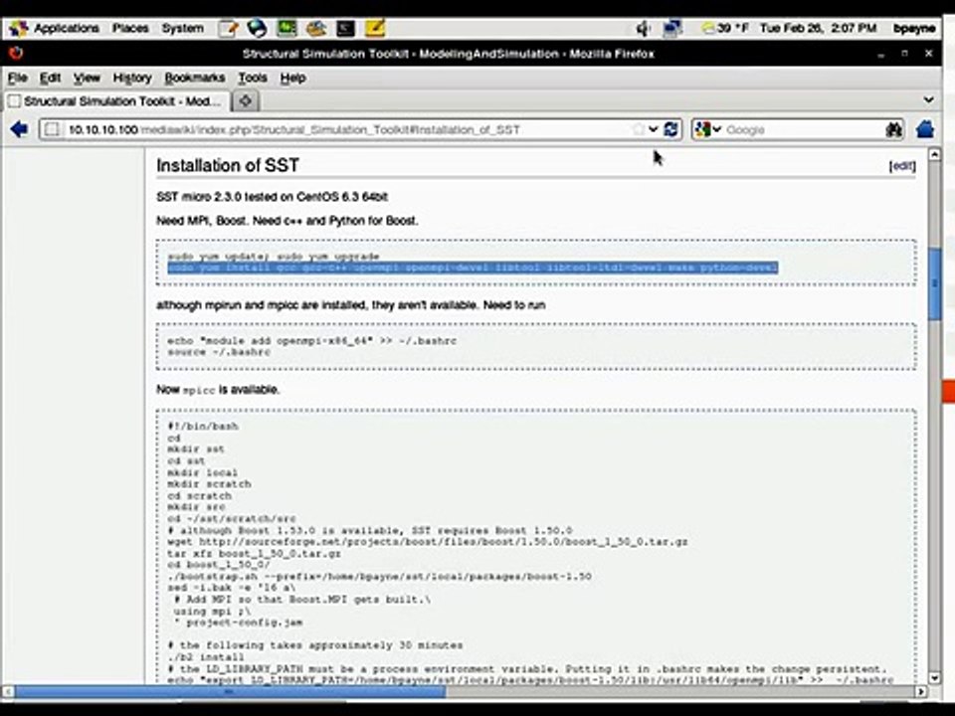Open the Edit menu
The width and height of the screenshot is (955, 716).
pyautogui.click(x=50, y=78)
